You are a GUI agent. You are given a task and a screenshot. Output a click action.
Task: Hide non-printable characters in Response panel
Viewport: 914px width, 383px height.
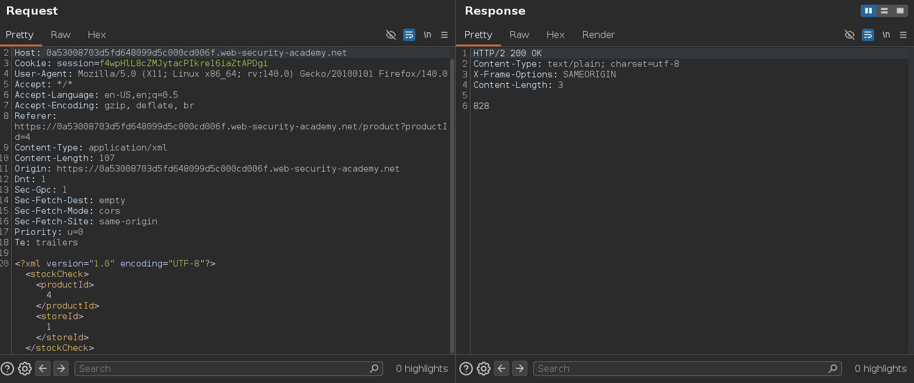pyautogui.click(x=849, y=35)
